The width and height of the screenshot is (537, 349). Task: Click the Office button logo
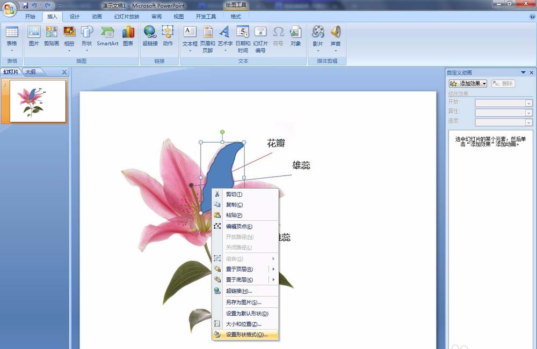(9, 9)
